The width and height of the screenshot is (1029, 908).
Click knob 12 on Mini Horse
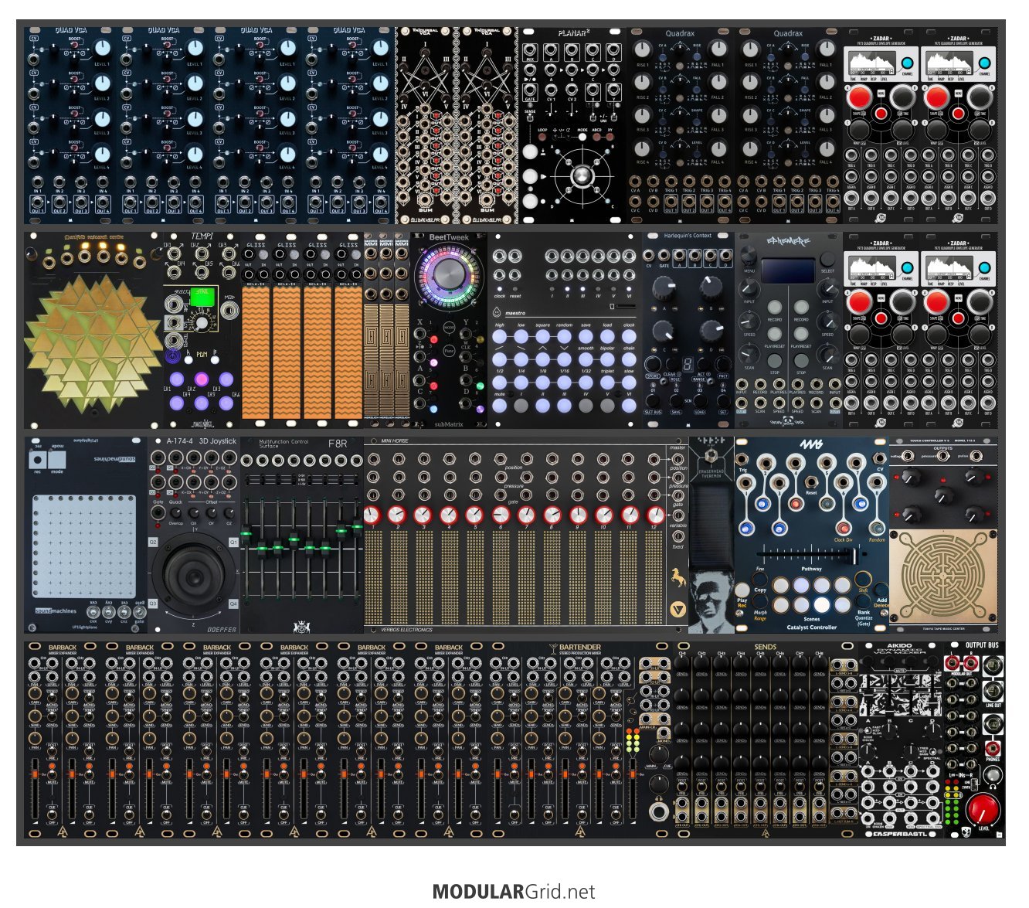coord(654,515)
